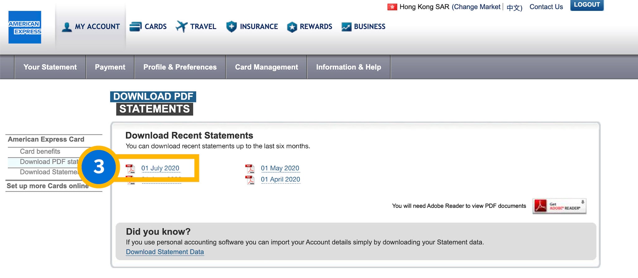The height and width of the screenshot is (278, 638).
Task: Click the Hong Kong flag icon
Action: click(x=392, y=7)
